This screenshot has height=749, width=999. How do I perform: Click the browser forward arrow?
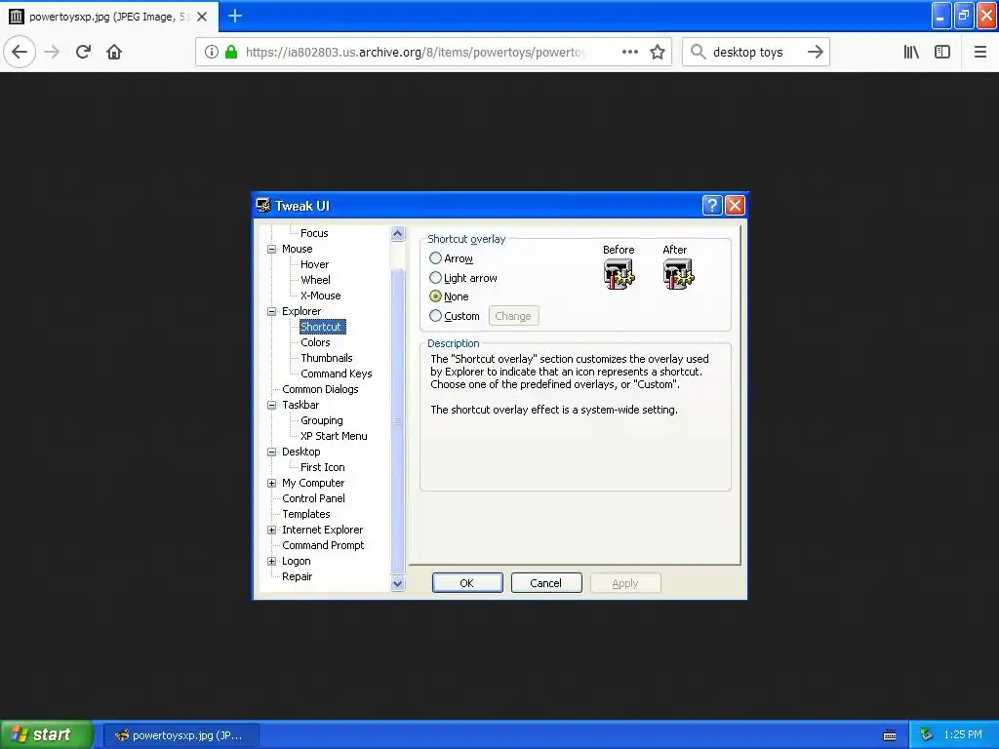53,52
